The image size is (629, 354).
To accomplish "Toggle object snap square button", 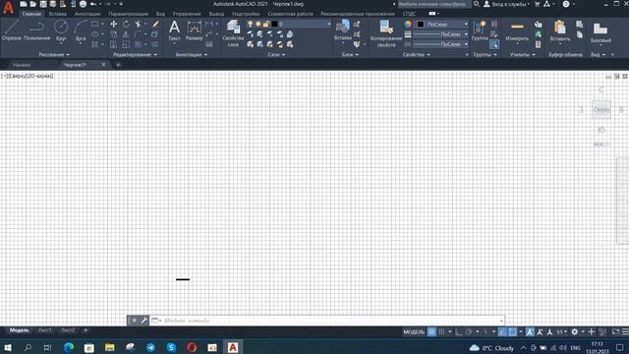I will 512,332.
